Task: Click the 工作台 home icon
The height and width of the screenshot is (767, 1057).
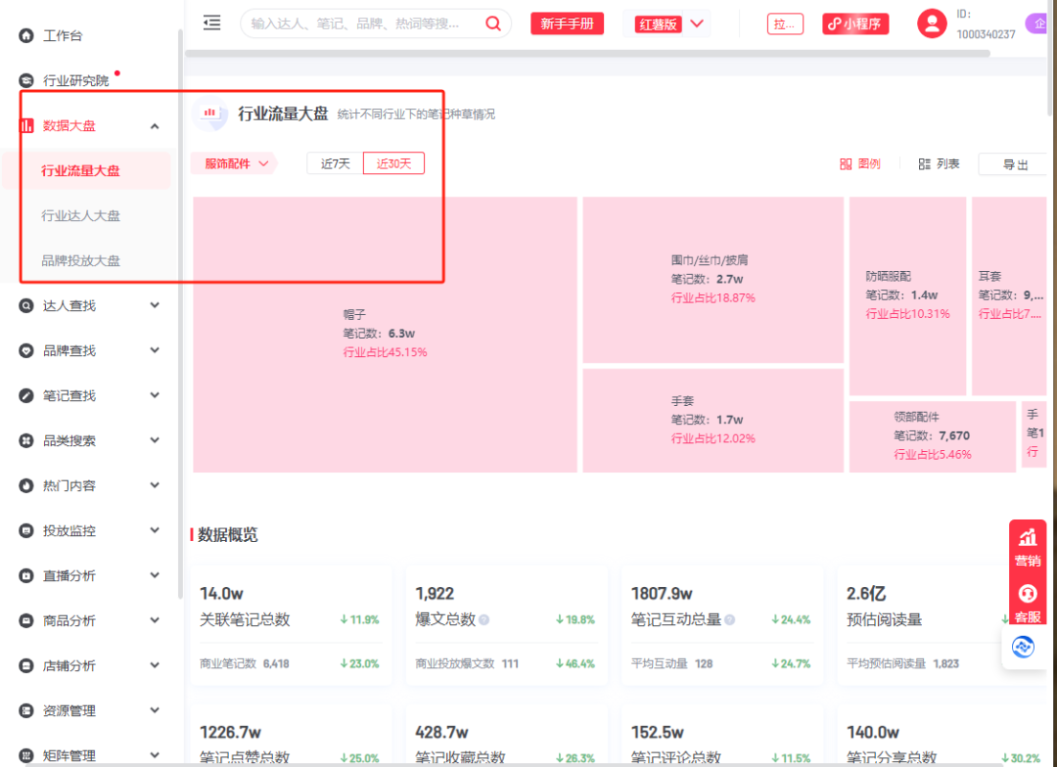Action: coord(25,35)
